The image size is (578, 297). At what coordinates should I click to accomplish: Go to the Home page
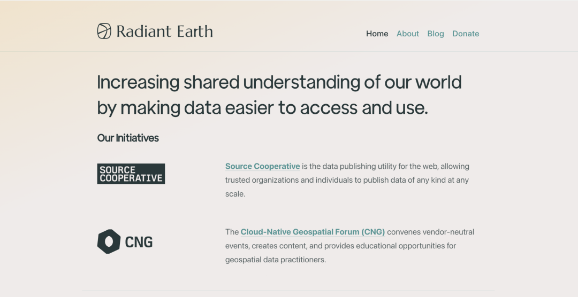(x=377, y=34)
